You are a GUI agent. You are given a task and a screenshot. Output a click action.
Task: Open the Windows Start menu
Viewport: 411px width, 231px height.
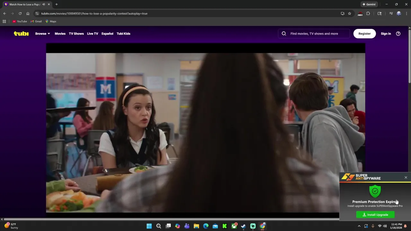pyautogui.click(x=149, y=226)
